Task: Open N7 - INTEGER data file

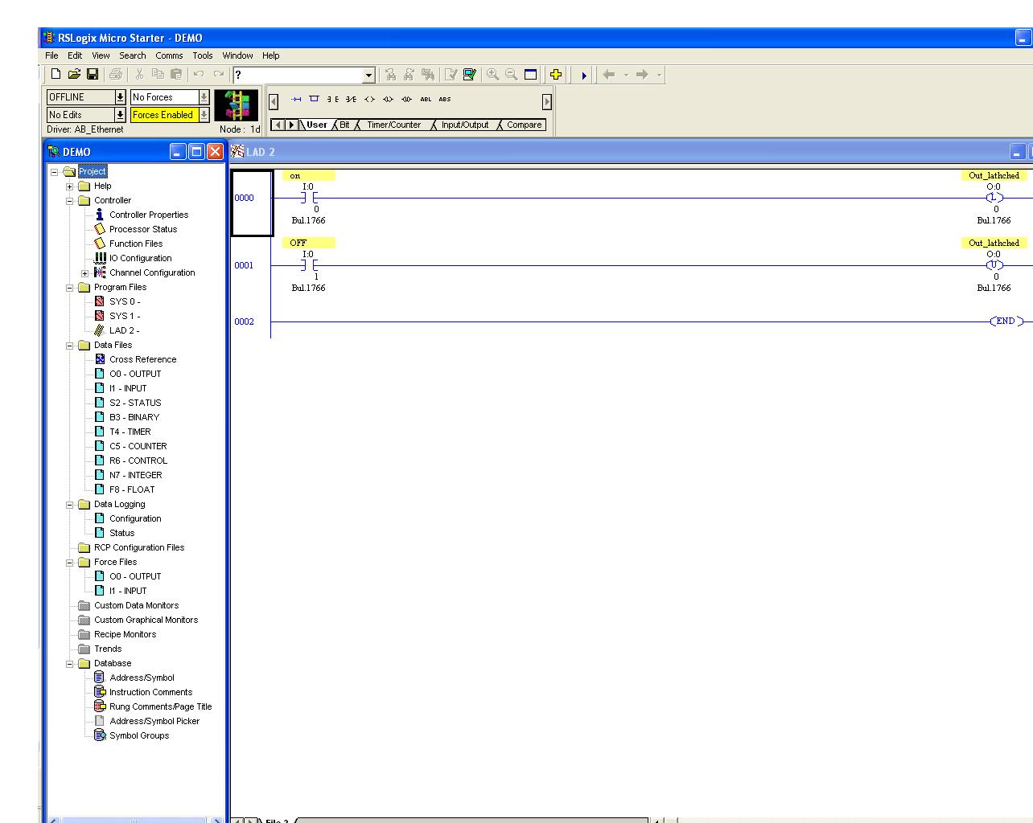Action: pyautogui.click(x=135, y=475)
